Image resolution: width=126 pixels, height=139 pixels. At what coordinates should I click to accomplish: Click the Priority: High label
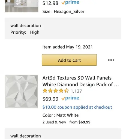point(25,32)
